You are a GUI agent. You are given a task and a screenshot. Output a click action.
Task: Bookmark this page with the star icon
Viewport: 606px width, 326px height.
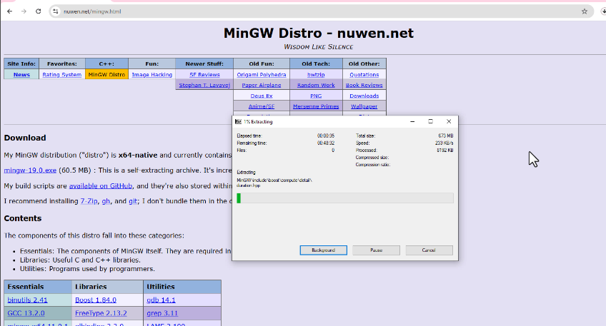585,11
